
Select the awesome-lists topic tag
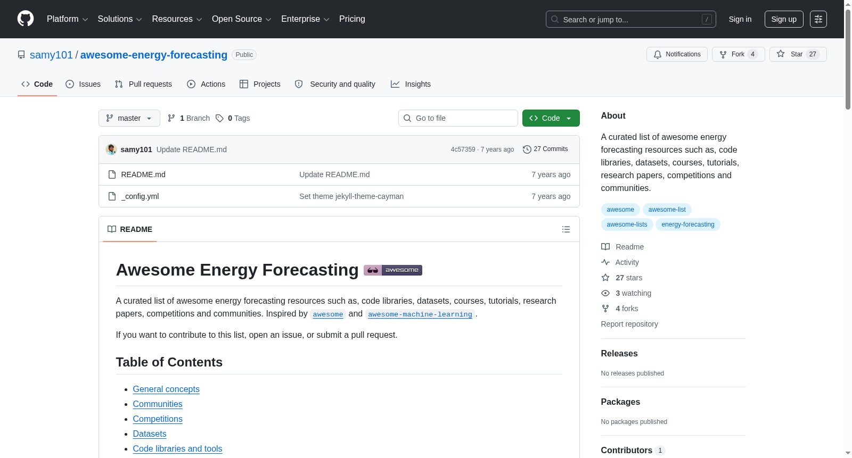pyautogui.click(x=627, y=224)
